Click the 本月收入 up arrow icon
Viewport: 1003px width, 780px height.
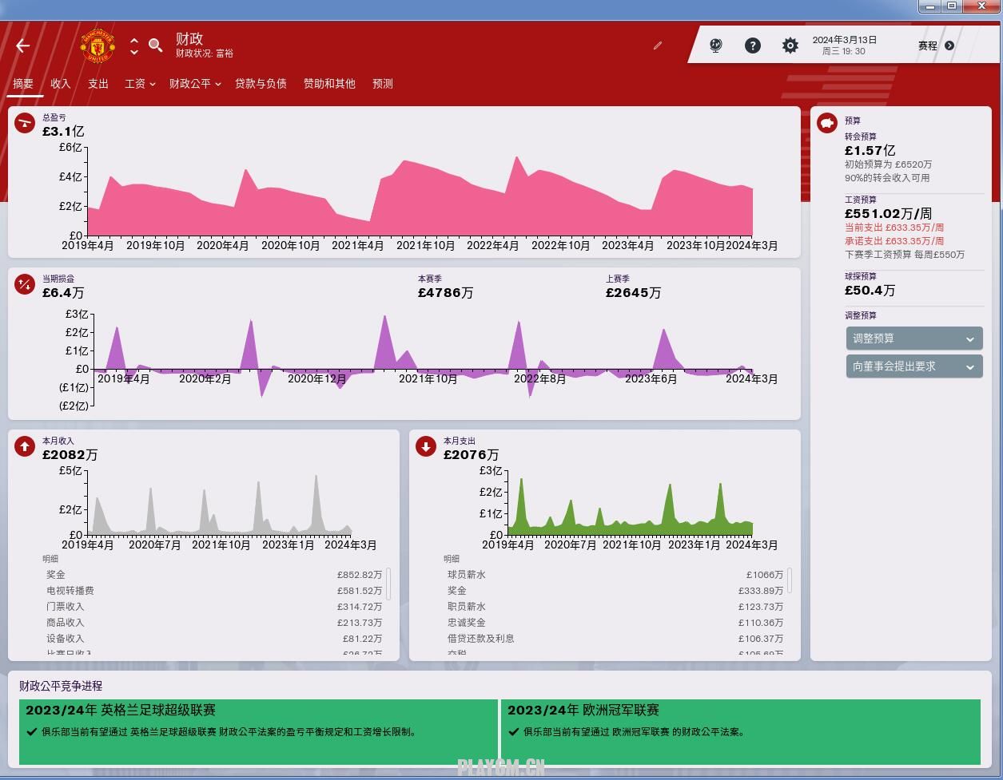(25, 446)
